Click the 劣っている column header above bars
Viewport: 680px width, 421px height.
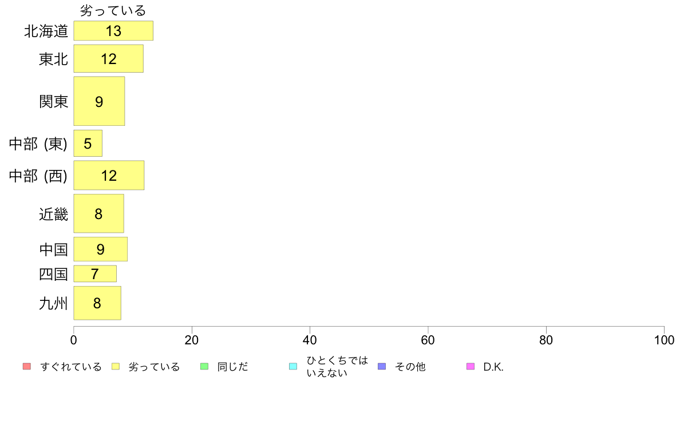pos(113,10)
